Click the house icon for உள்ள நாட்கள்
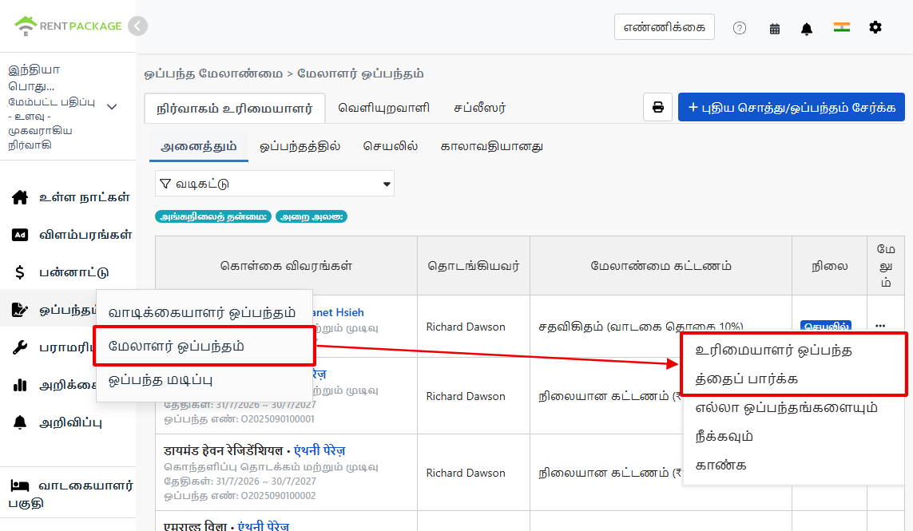Viewport: 913px width, 531px height. click(20, 197)
